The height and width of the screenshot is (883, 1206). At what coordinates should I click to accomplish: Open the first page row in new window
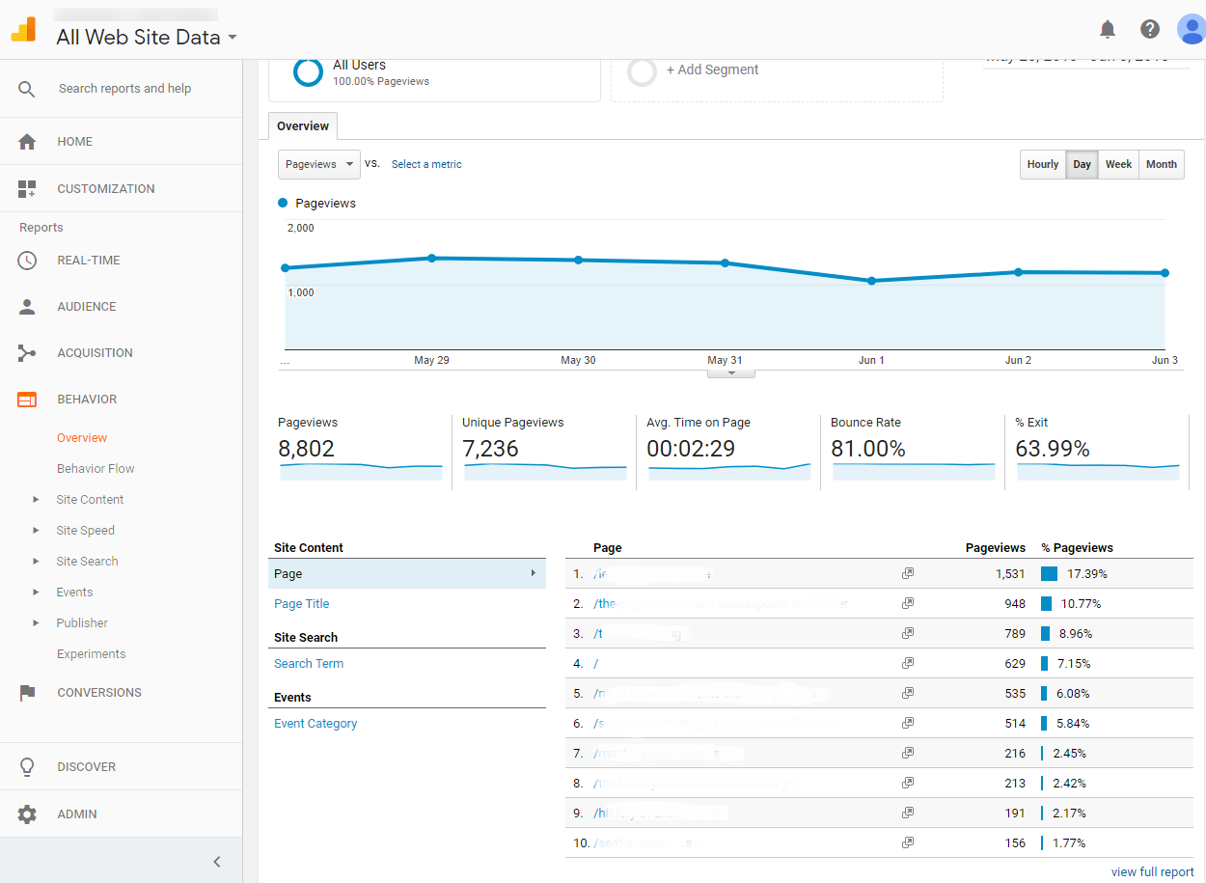point(907,573)
